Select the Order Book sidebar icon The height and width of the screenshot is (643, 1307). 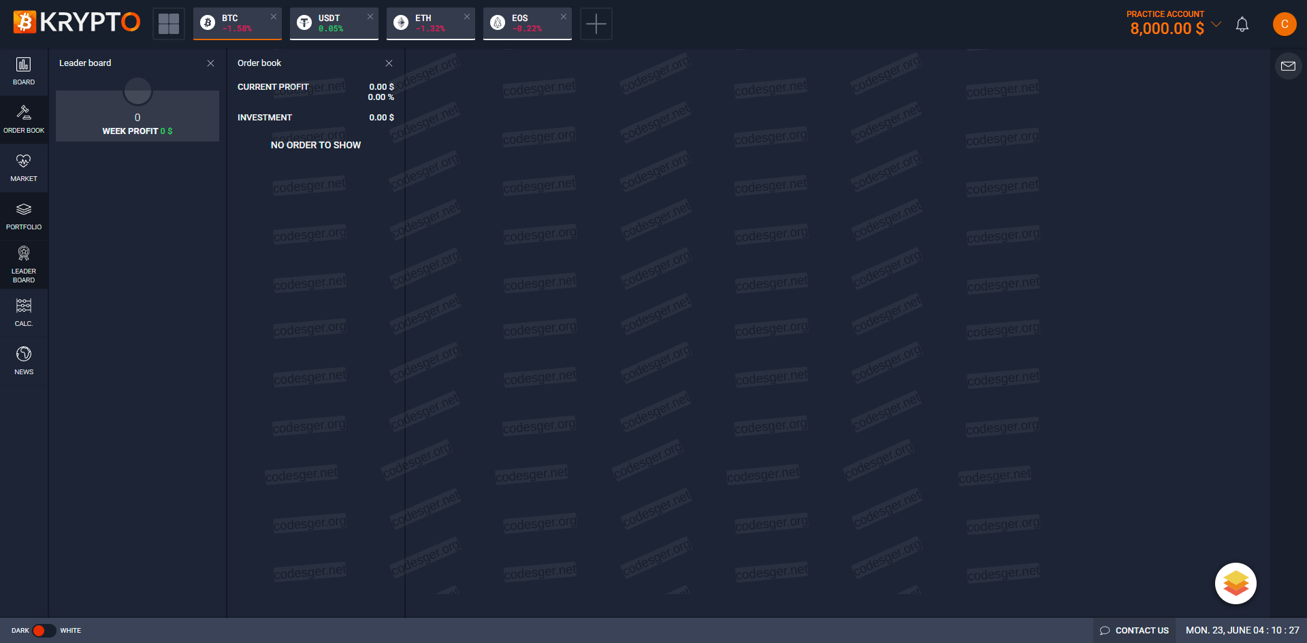pyautogui.click(x=24, y=120)
